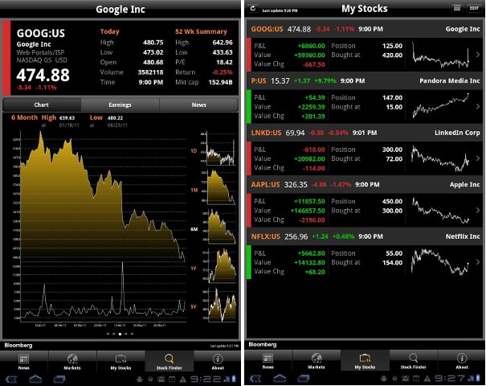Tap Volume value 3582118

click(x=150, y=72)
